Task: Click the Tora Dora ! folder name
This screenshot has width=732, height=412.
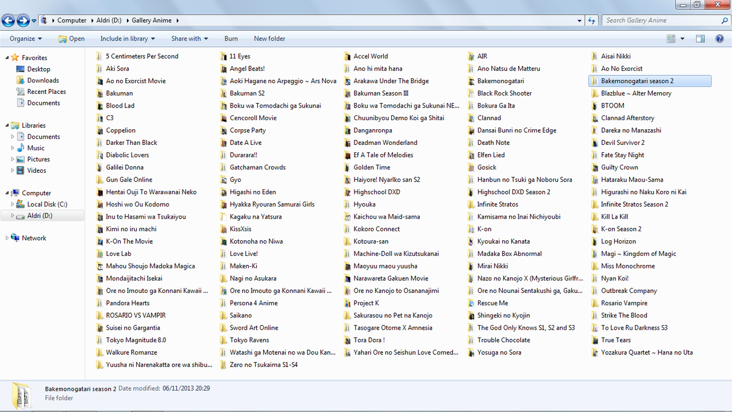Action: (369, 340)
